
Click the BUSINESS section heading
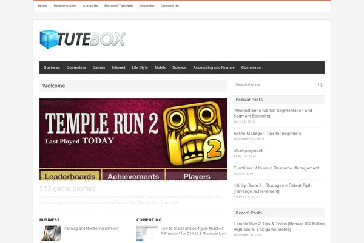click(x=50, y=220)
